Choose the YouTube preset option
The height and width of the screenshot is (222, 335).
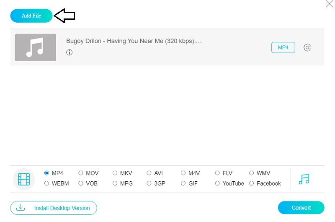tap(217, 183)
